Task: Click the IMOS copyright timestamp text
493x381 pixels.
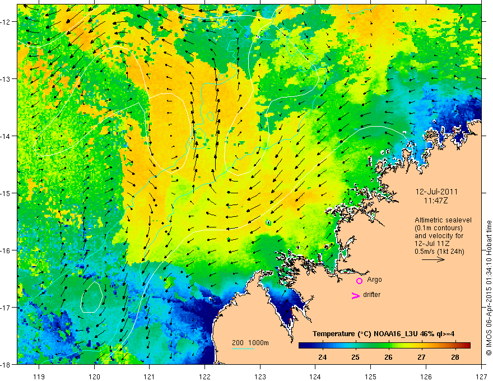Action: 489,288
